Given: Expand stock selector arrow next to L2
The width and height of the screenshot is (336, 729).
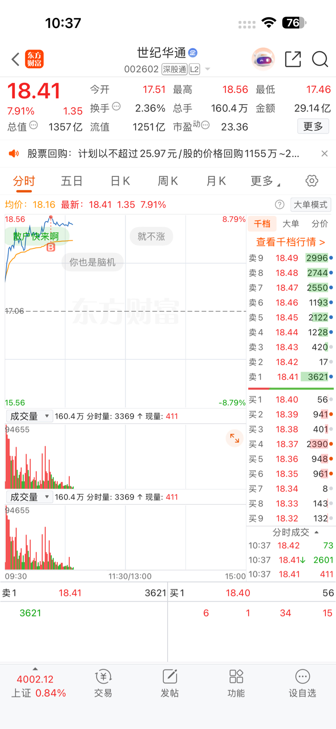Looking at the screenshot, I should coord(207,69).
